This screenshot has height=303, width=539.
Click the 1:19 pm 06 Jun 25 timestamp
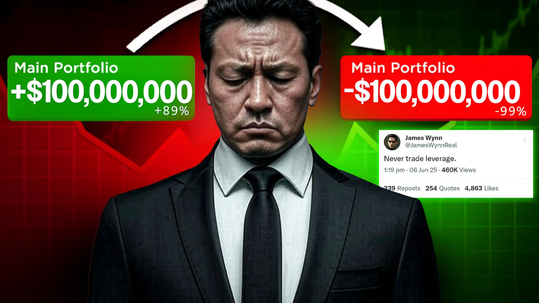coord(410,170)
